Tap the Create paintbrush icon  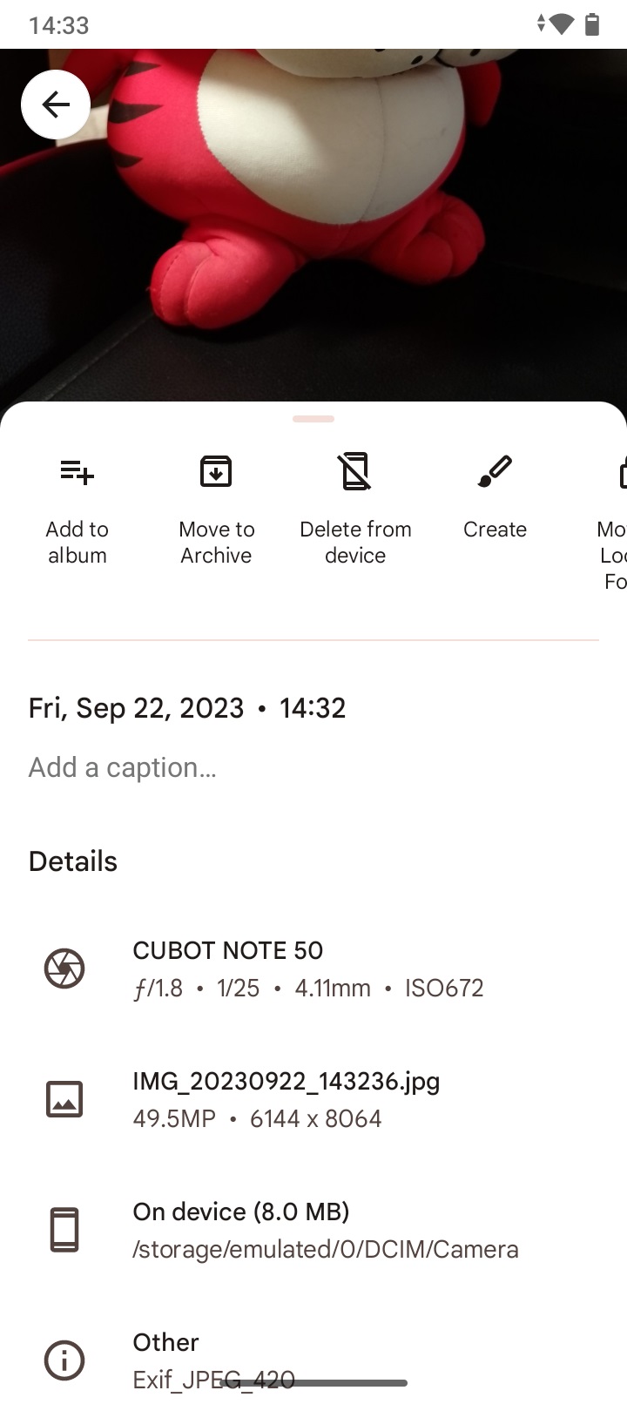tap(495, 471)
